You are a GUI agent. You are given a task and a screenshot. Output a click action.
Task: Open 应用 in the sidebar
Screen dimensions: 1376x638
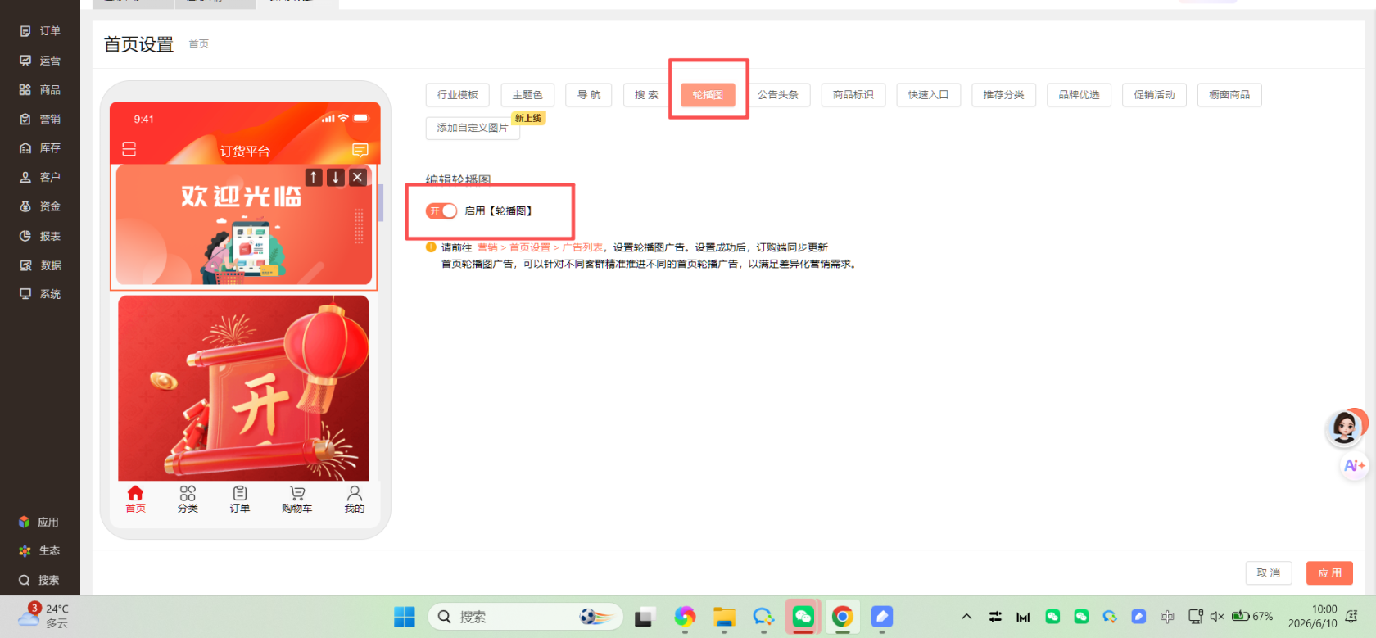click(x=38, y=522)
